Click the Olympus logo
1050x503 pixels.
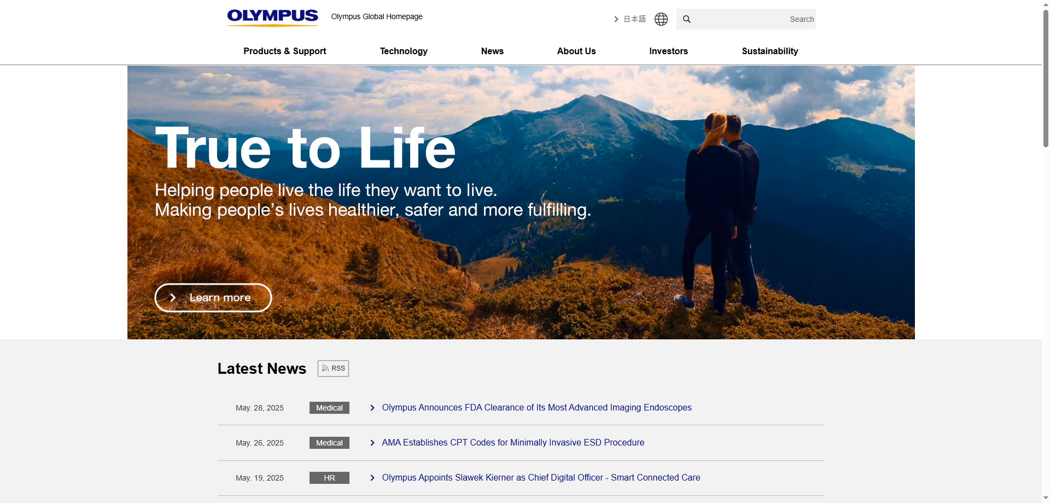272,18
